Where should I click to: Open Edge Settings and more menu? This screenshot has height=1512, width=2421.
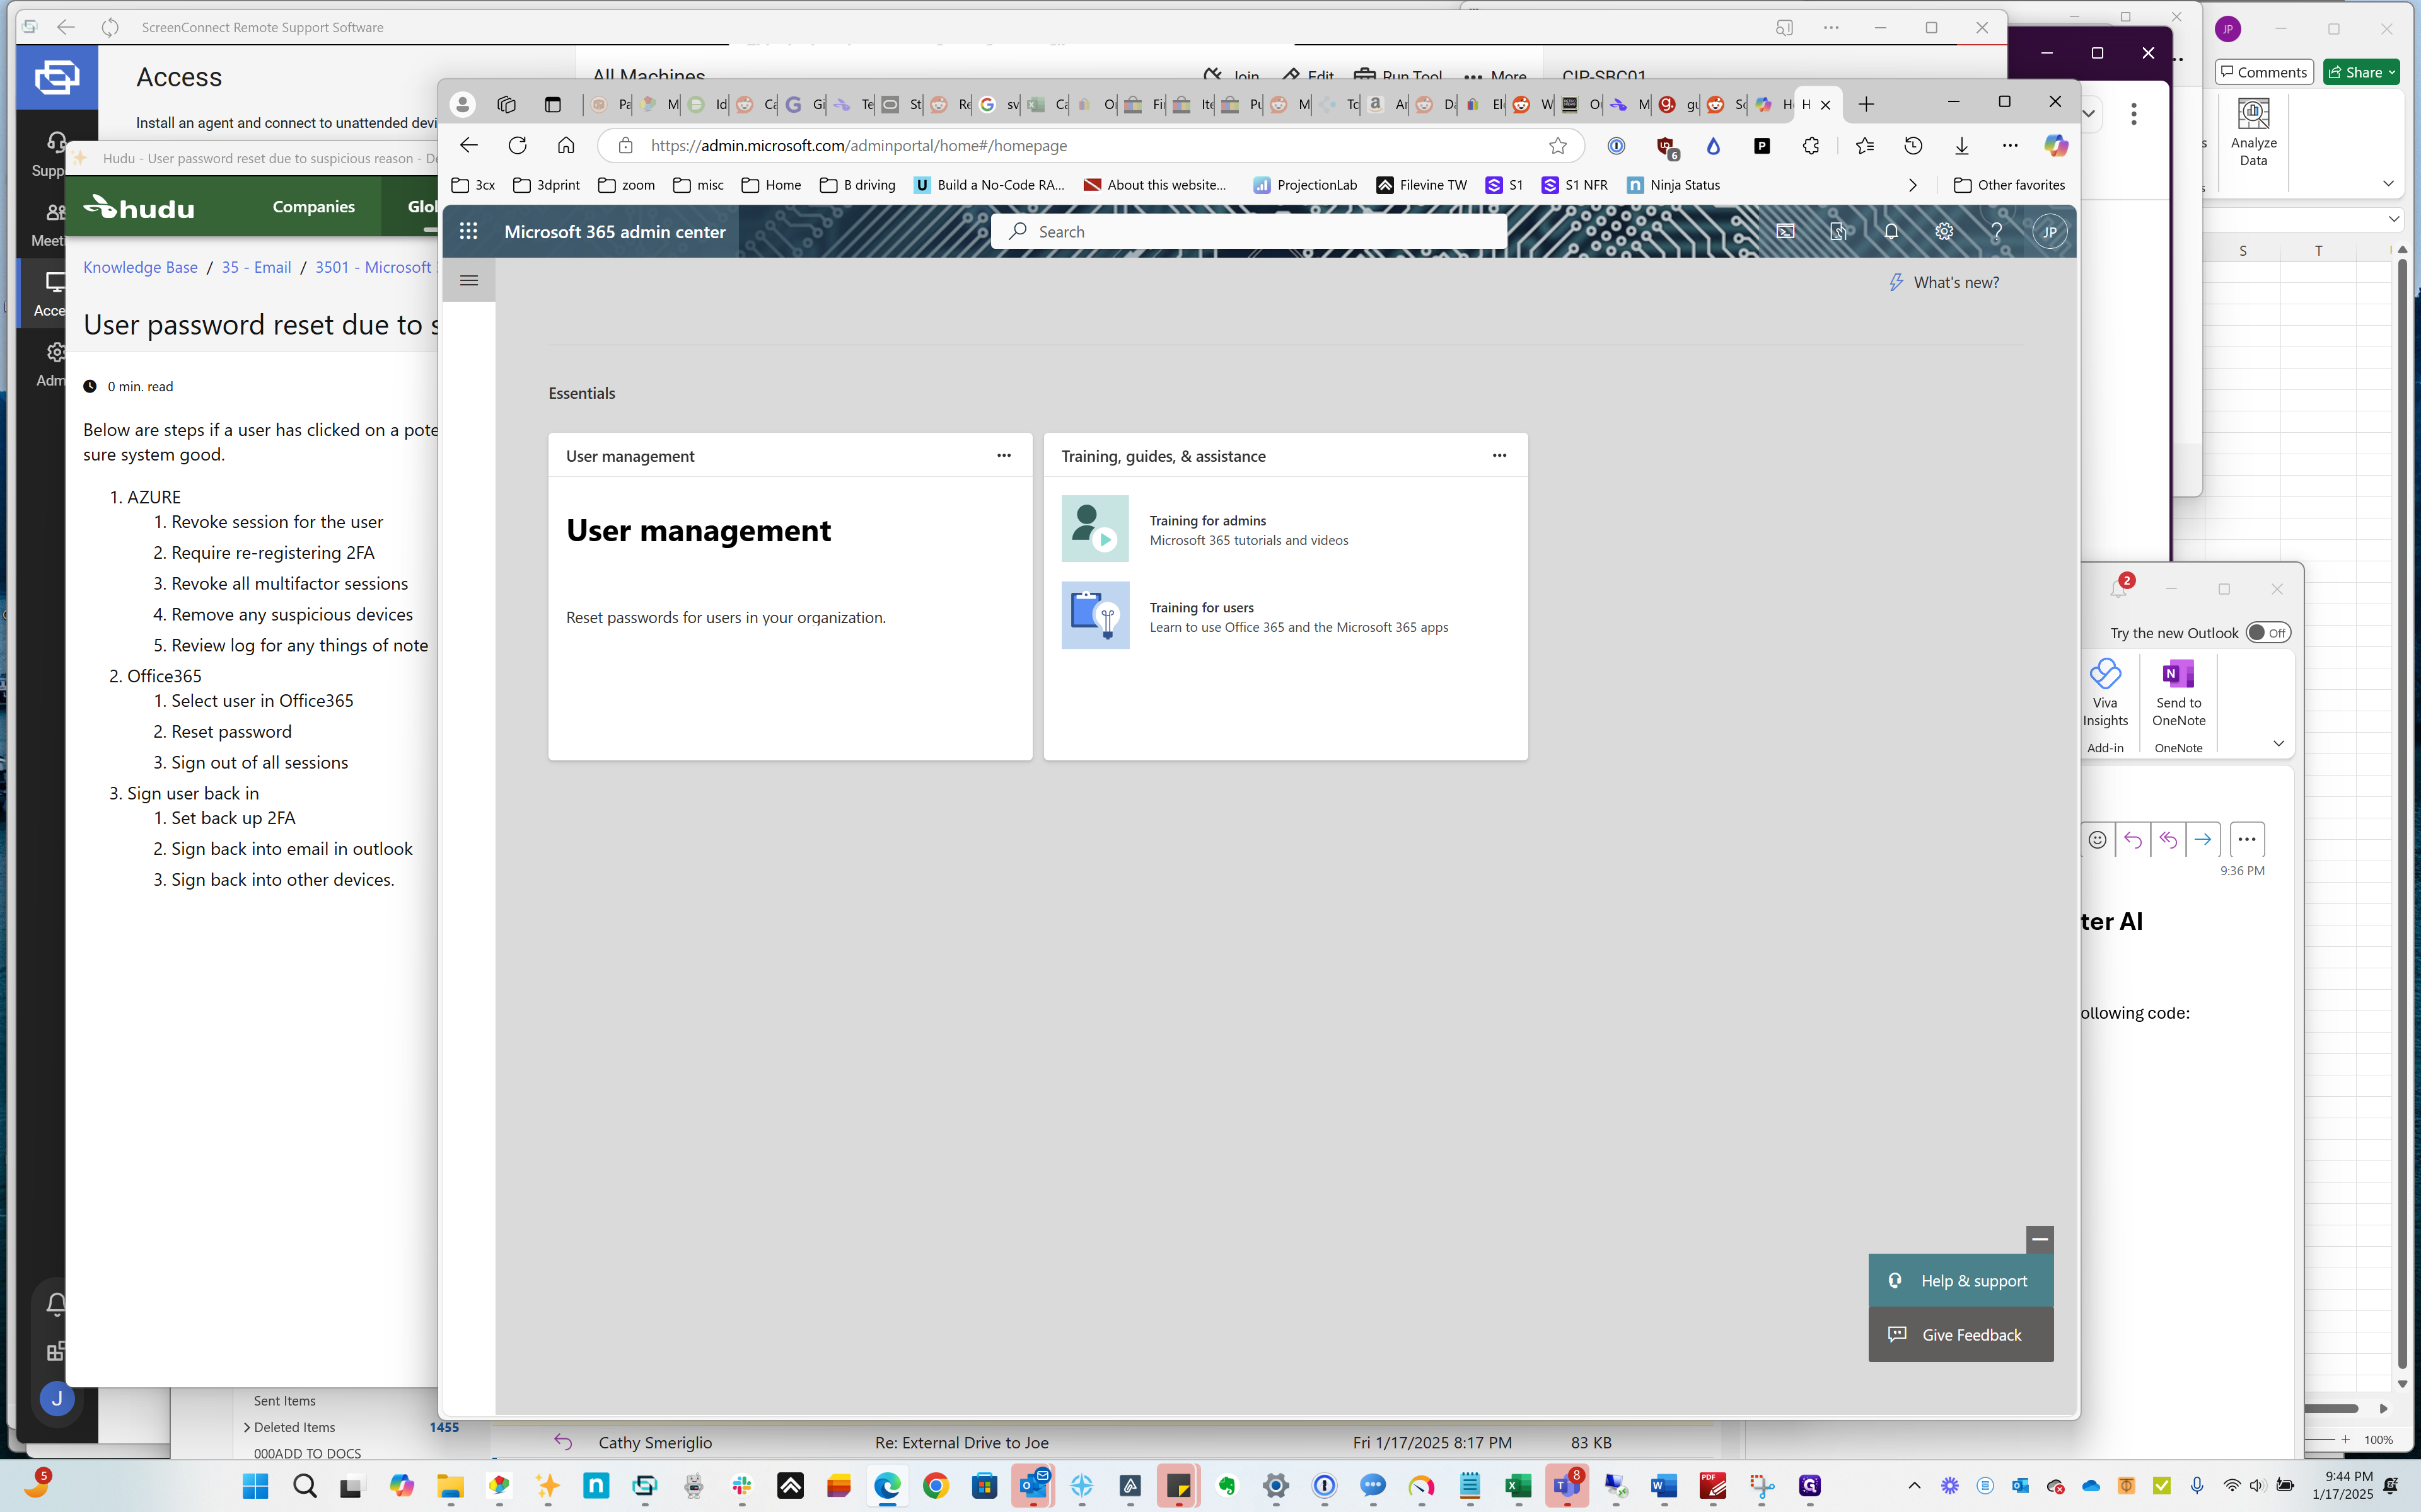pyautogui.click(x=2010, y=146)
